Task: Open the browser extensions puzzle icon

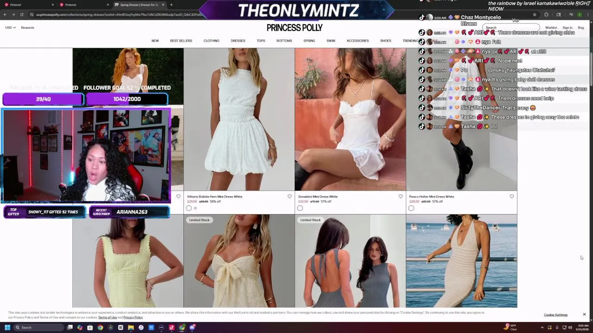Action: pyautogui.click(x=546, y=14)
